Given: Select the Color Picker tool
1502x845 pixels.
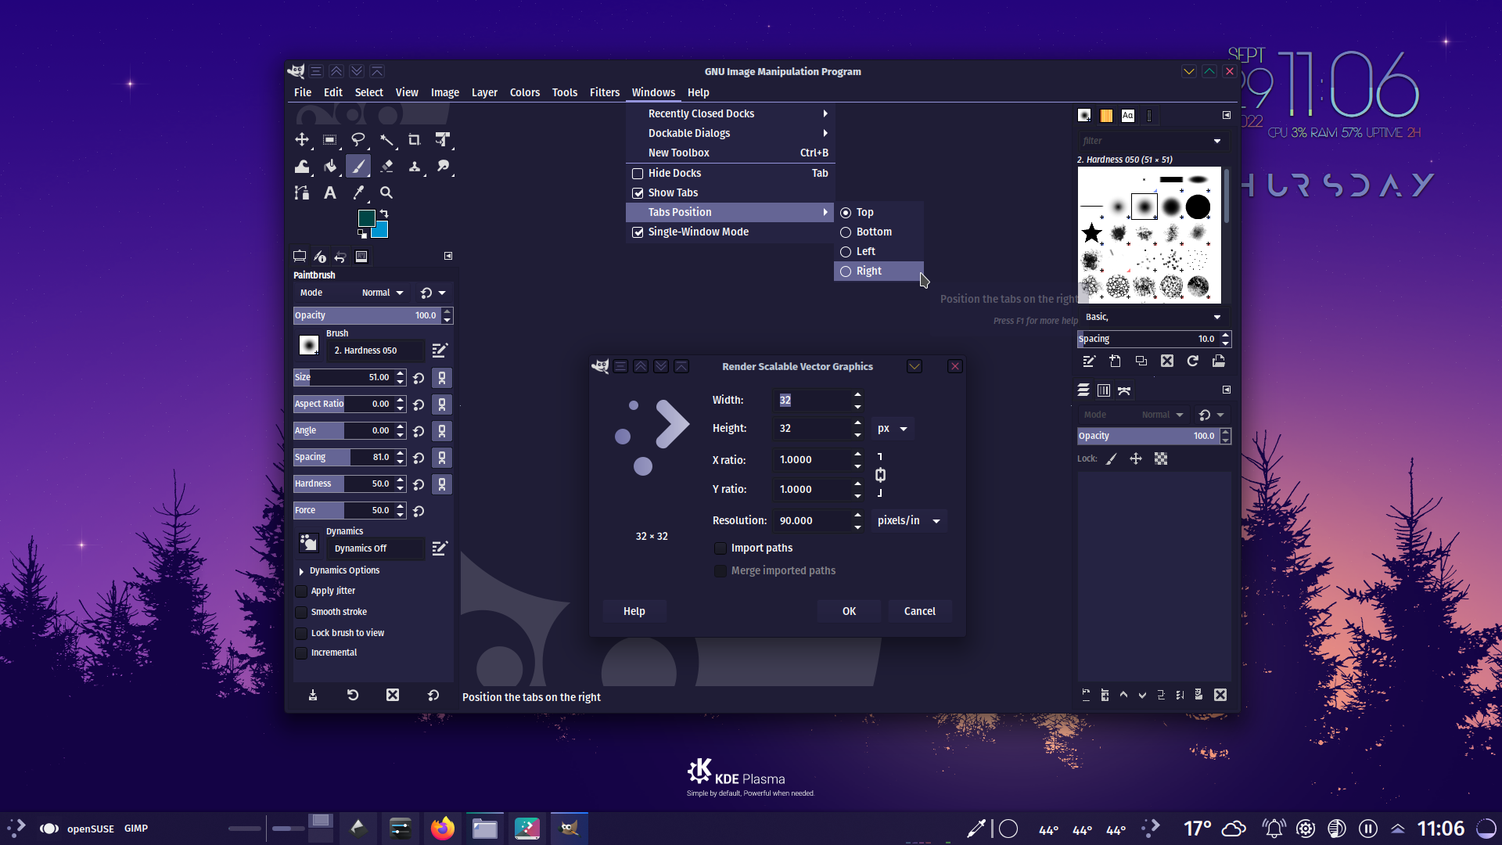Looking at the screenshot, I should pos(358,192).
